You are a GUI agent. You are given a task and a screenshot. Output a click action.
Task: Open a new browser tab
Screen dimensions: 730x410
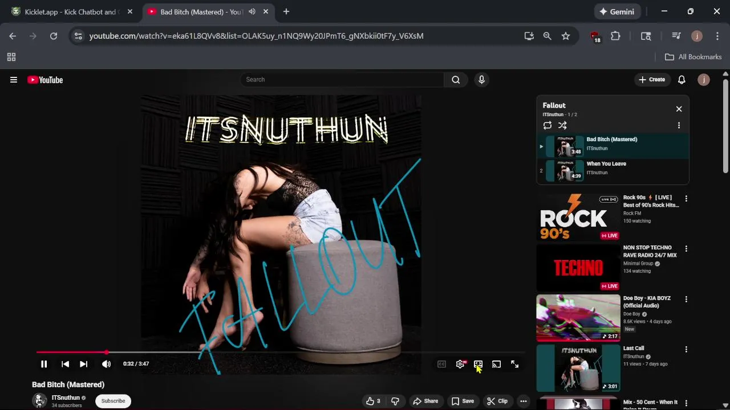[x=286, y=11]
